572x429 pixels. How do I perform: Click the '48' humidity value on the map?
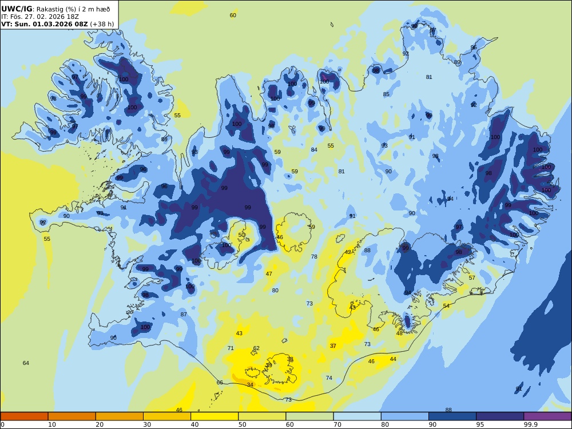(x=399, y=333)
